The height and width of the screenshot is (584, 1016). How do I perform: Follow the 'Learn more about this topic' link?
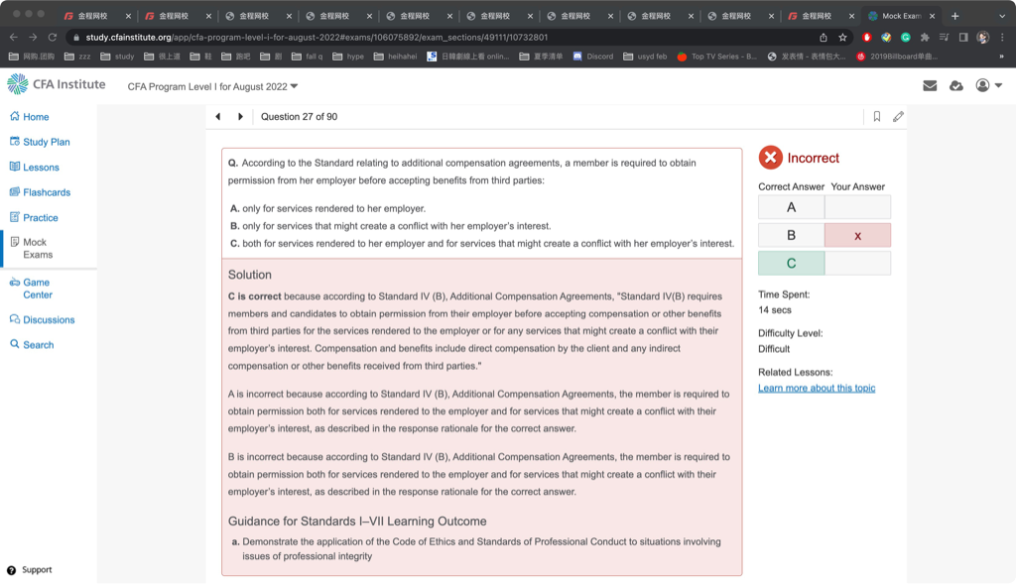tap(817, 388)
